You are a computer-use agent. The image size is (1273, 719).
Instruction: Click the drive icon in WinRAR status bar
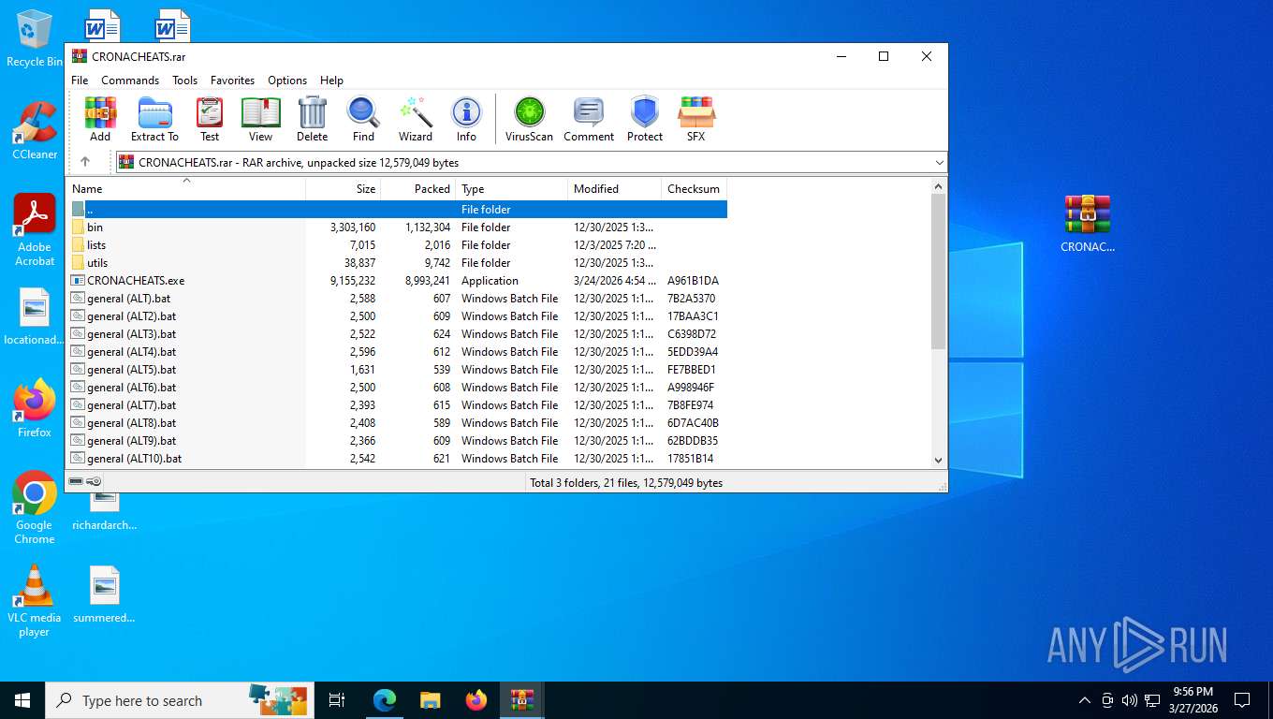point(76,481)
